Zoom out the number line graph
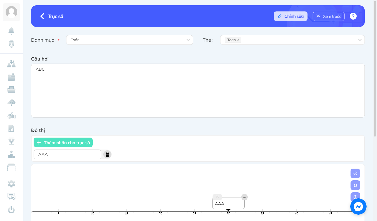Viewport: 377px width, 221px height. coord(355,173)
